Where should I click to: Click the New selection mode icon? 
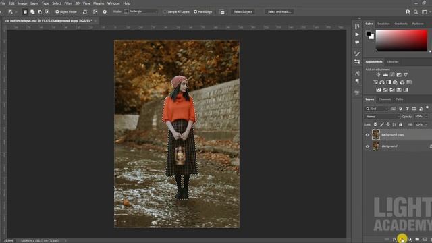coord(25,12)
